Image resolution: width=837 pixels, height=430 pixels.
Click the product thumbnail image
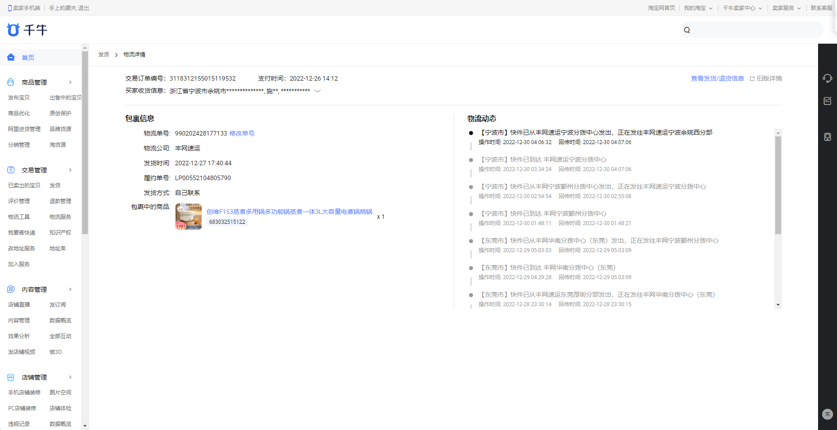[189, 217]
